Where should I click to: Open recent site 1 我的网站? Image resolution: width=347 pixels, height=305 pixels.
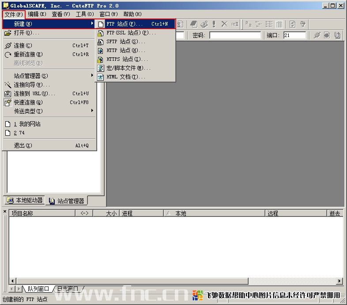click(x=49, y=124)
